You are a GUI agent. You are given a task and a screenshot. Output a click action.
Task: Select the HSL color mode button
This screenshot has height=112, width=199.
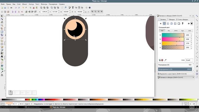click(x=169, y=30)
